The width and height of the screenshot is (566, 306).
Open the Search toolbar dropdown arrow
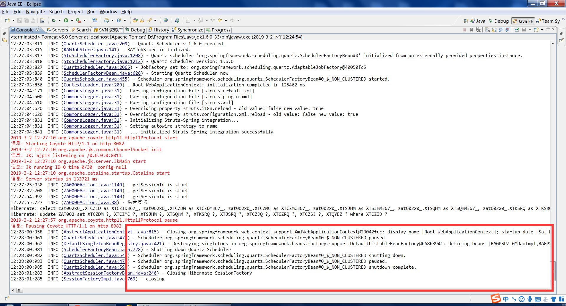tap(155, 20)
